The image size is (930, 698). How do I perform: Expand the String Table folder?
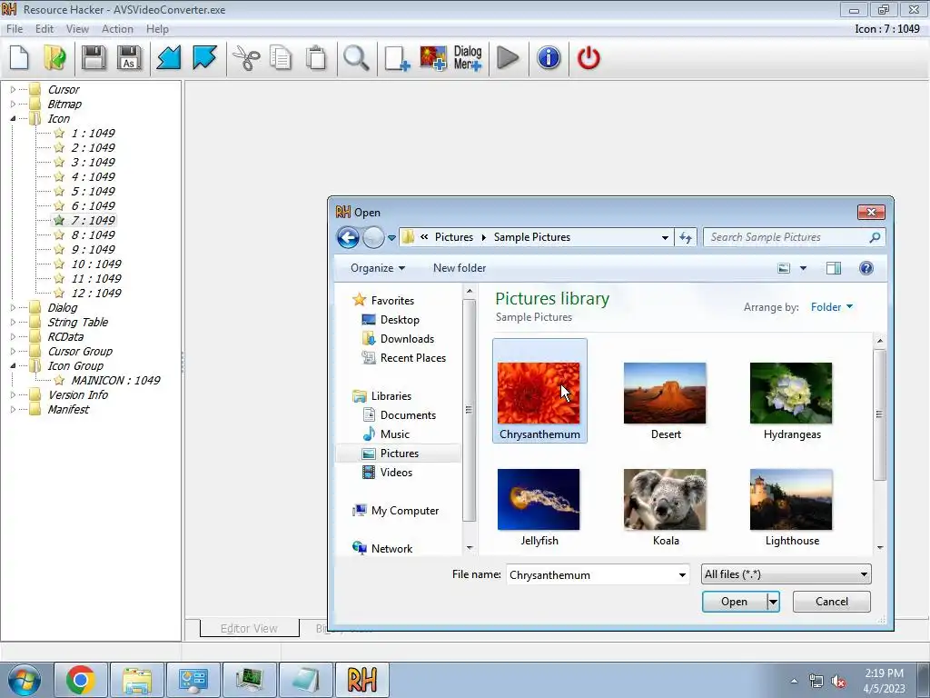13,323
